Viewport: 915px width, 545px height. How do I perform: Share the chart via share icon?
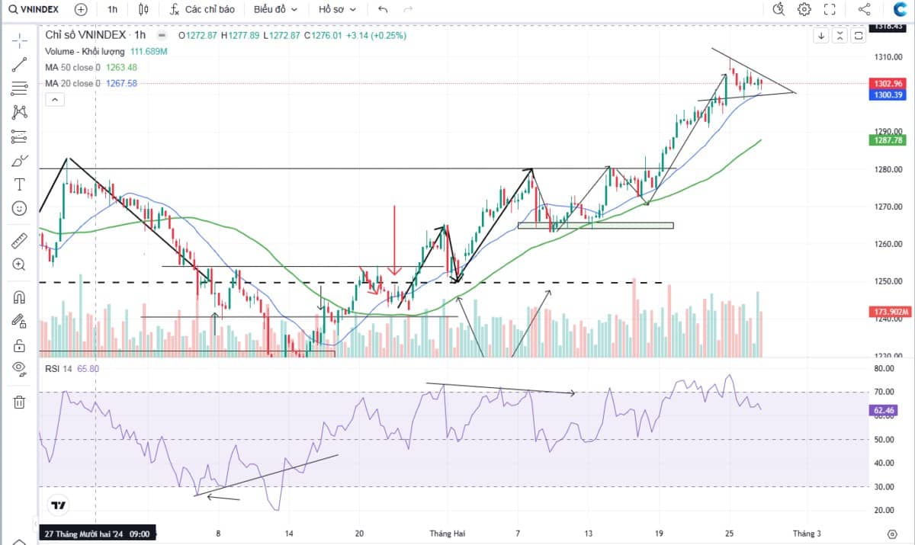tap(864, 9)
